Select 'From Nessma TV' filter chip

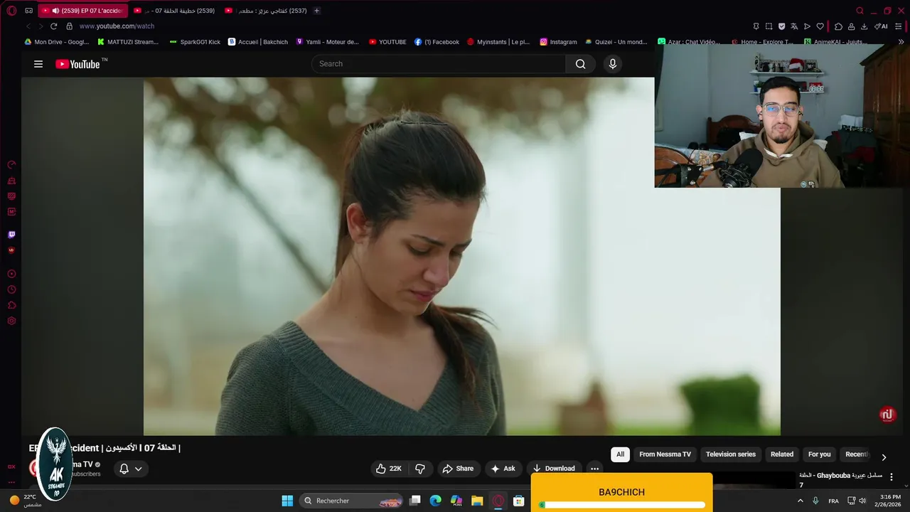[x=665, y=454]
